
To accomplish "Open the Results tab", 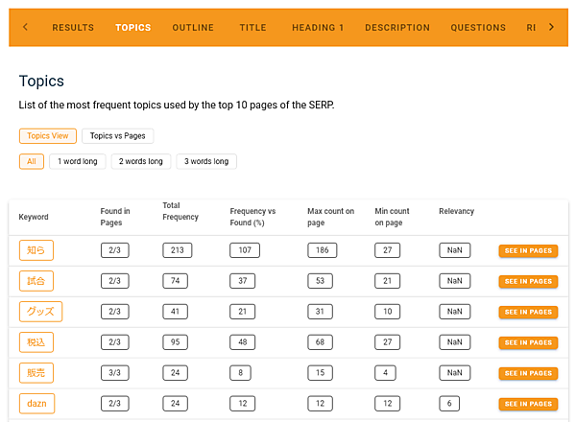I will click(73, 28).
